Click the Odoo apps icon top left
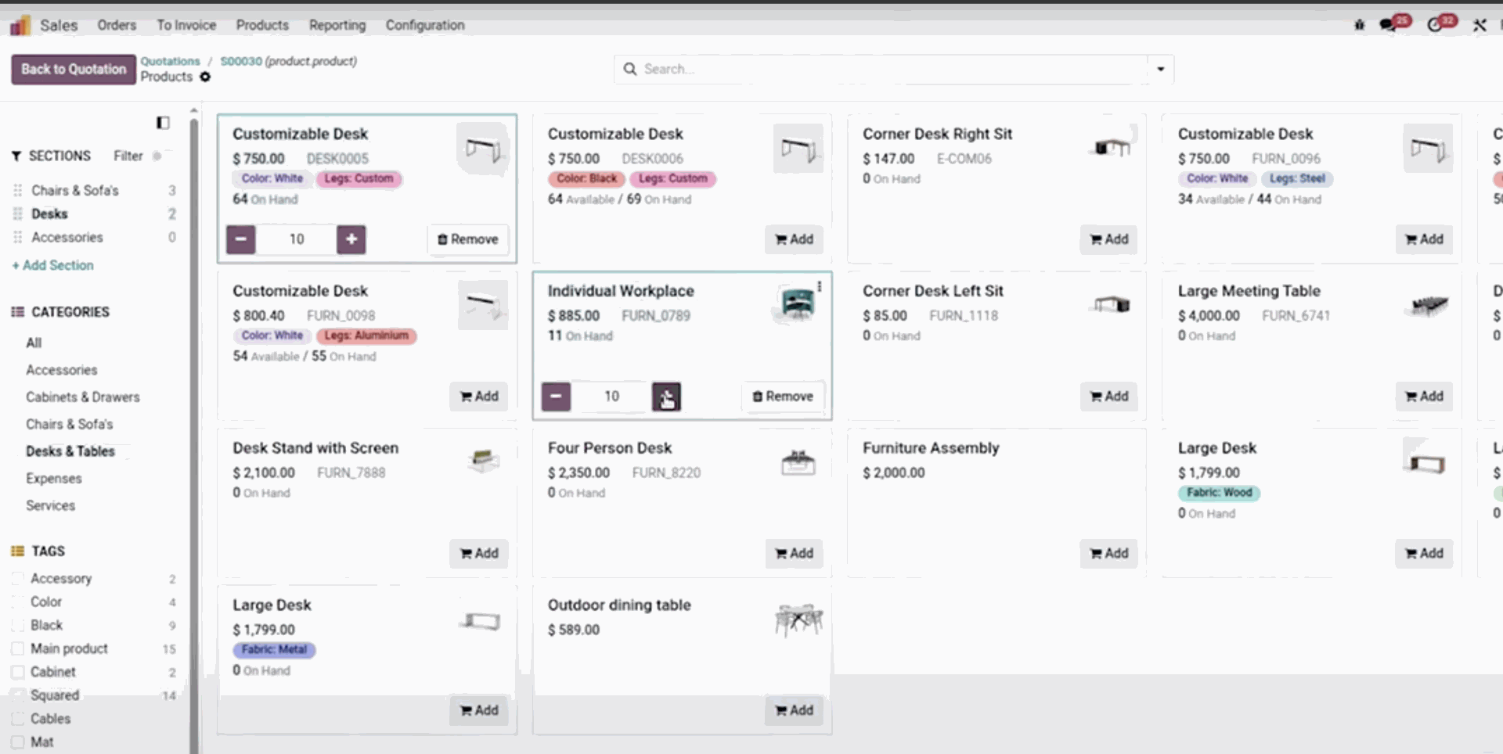 (x=19, y=24)
